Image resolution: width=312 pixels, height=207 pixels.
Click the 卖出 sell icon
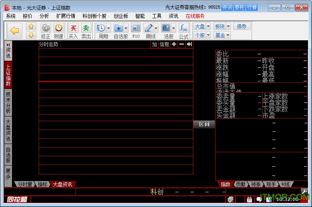tap(86, 30)
